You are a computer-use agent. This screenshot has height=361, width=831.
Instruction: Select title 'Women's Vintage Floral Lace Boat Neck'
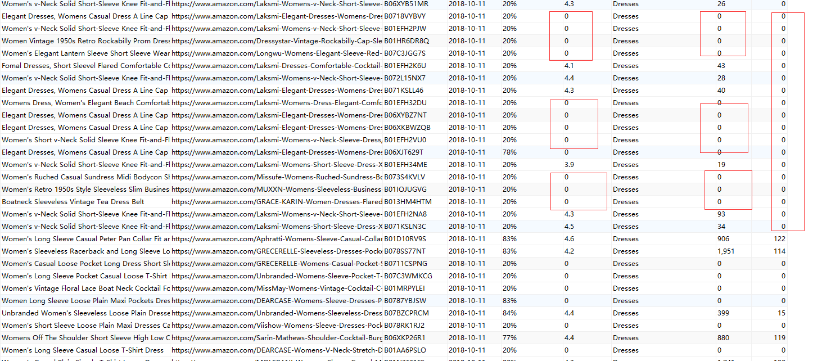[85, 288]
